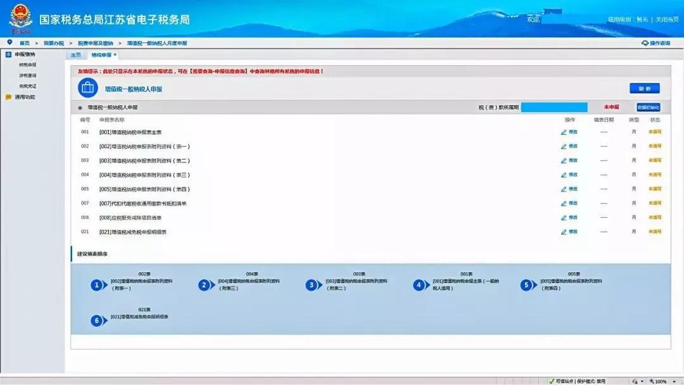Click edit pencil icon for form 004
The width and height of the screenshot is (684, 385).
(564, 175)
